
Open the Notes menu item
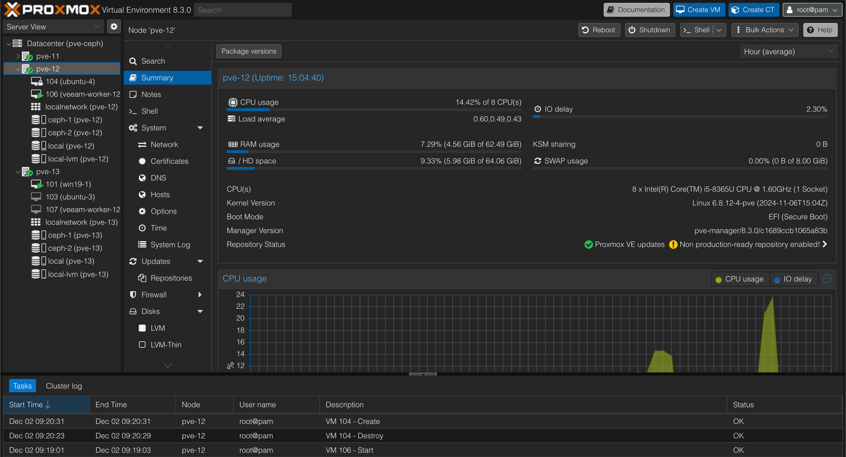(167, 95)
